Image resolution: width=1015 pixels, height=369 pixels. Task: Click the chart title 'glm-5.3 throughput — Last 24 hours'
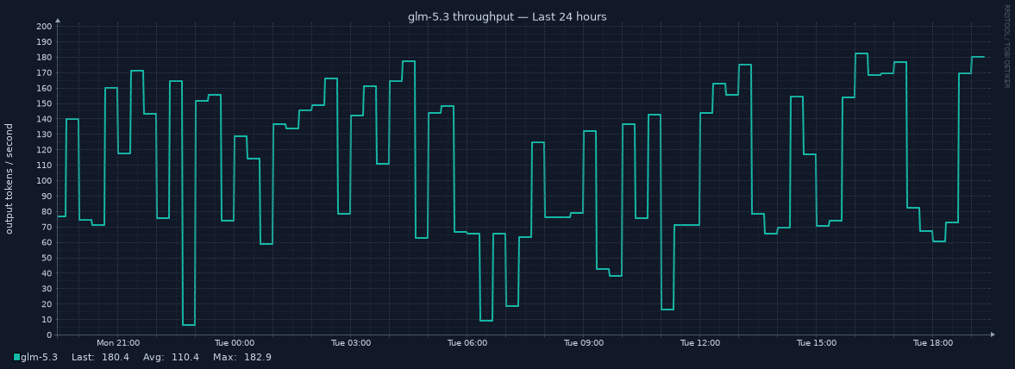[x=507, y=17]
